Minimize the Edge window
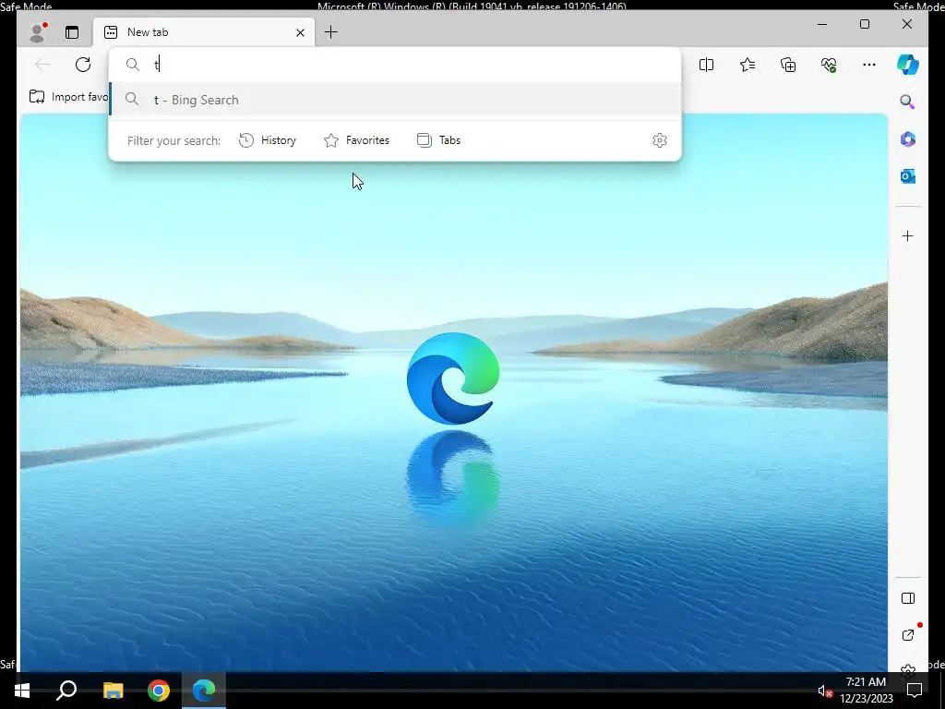 click(x=822, y=24)
